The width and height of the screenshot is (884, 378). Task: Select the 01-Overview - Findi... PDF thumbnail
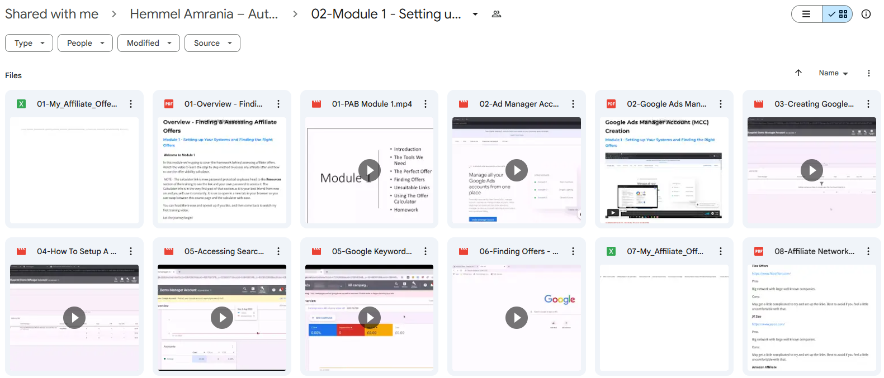click(x=222, y=170)
